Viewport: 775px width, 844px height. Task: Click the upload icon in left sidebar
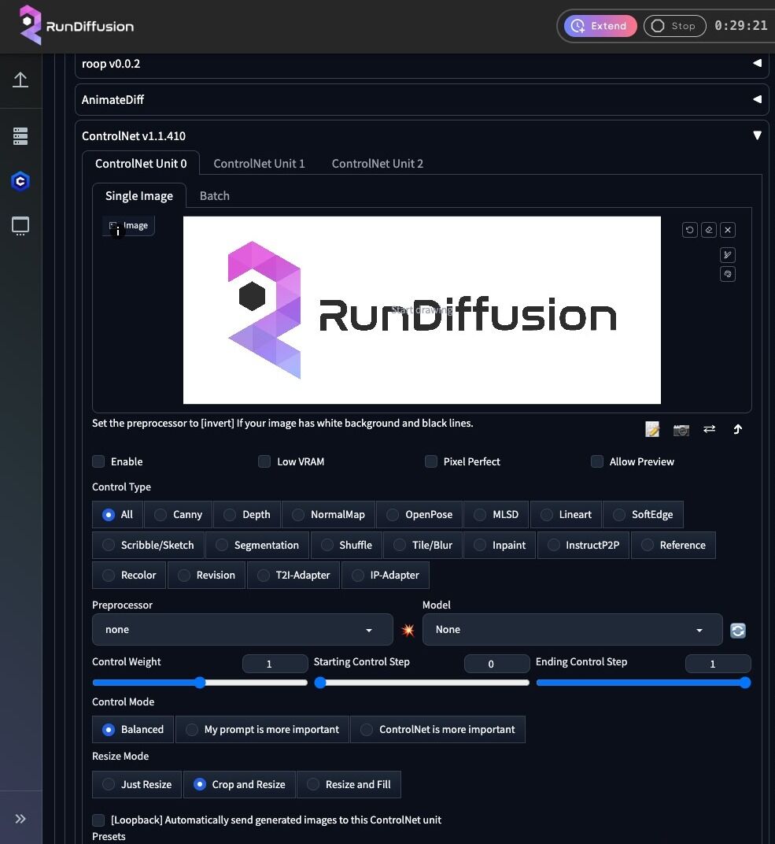point(20,80)
